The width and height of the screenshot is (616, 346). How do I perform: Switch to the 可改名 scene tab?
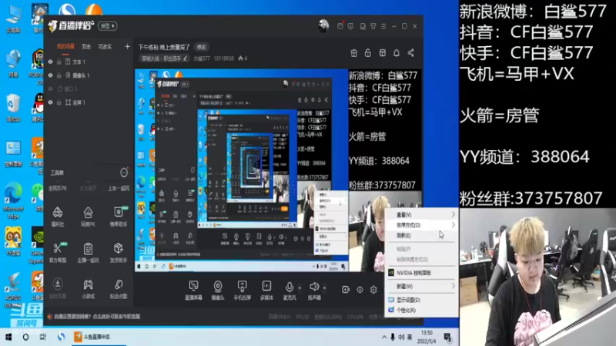click(105, 47)
